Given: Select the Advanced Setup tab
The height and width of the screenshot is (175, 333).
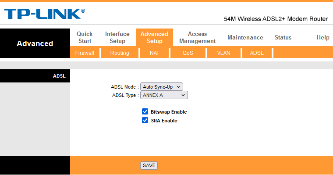Looking at the screenshot, I should coord(154,37).
